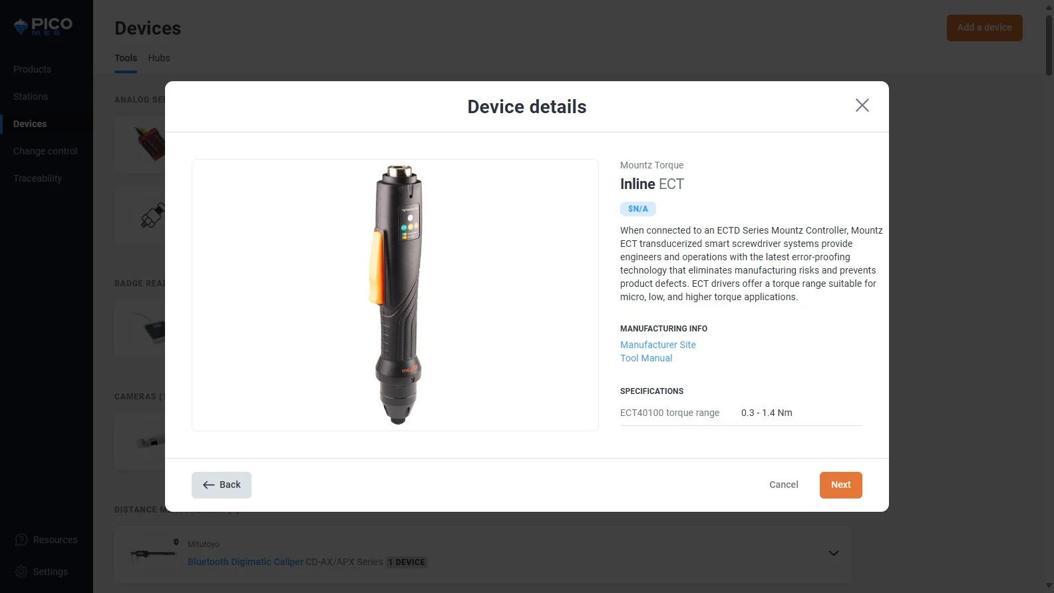The image size is (1054, 593).
Task: Switch to the Hubs tab
Action: (159, 58)
